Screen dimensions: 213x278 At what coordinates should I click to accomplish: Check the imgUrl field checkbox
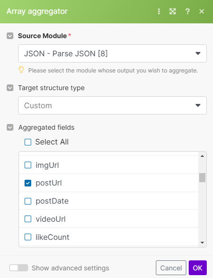click(x=28, y=165)
